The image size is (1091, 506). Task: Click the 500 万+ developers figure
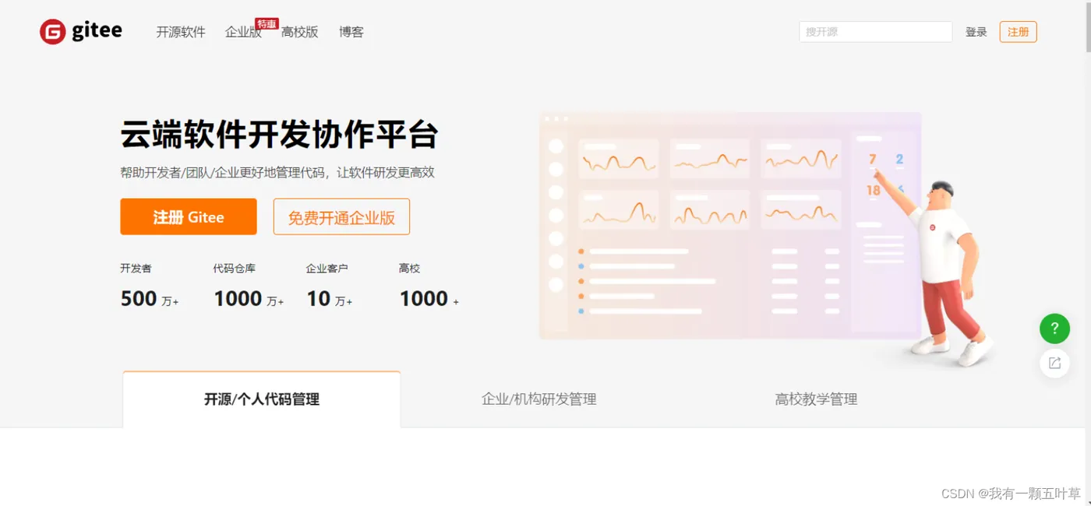[x=150, y=299]
